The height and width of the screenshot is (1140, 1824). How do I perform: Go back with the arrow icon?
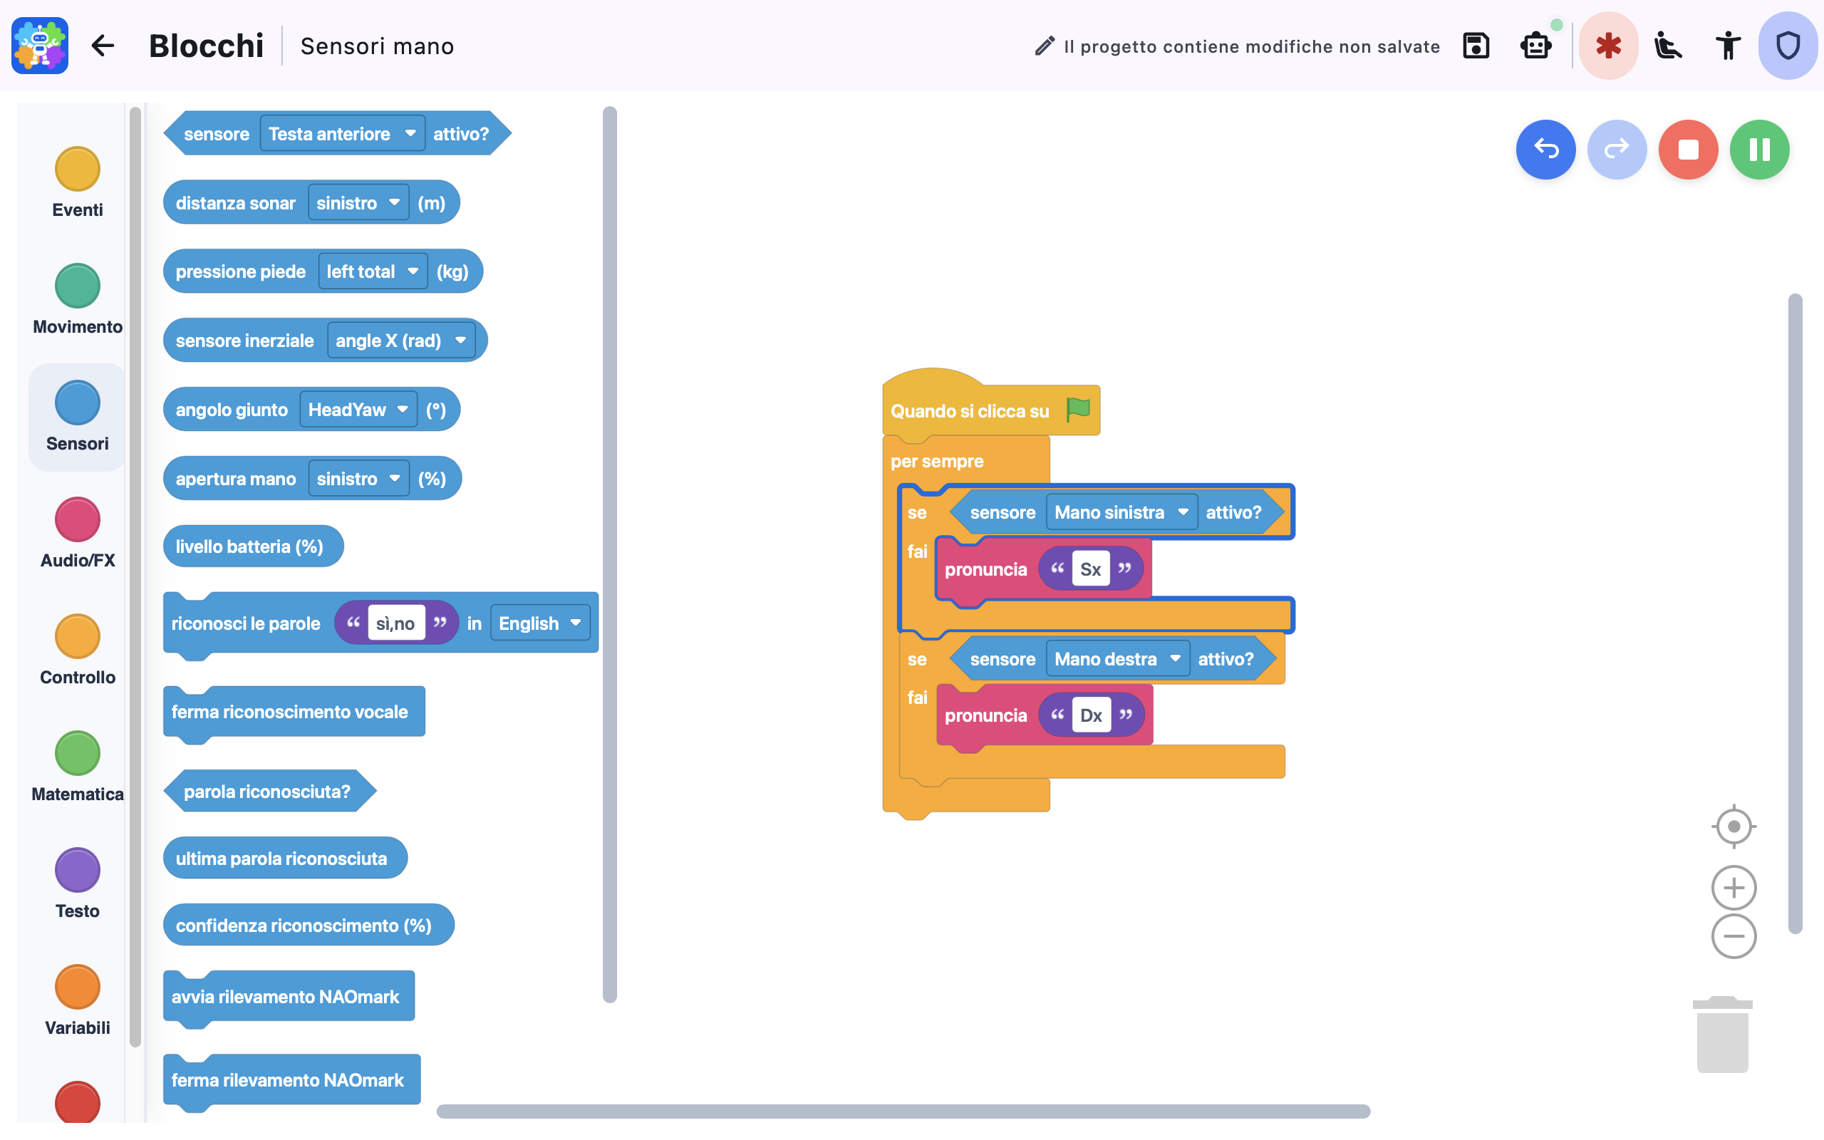[x=103, y=45]
